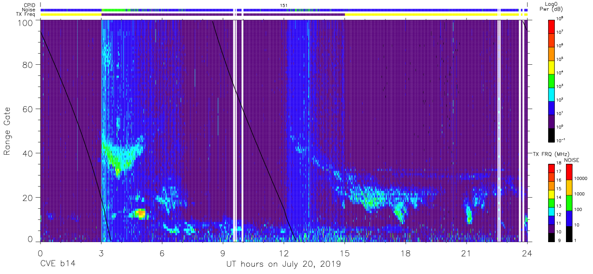Screen dimensions: 593x274
Task: Pick the yellow segment of Lag0 power colorbar
Action: 551,67
